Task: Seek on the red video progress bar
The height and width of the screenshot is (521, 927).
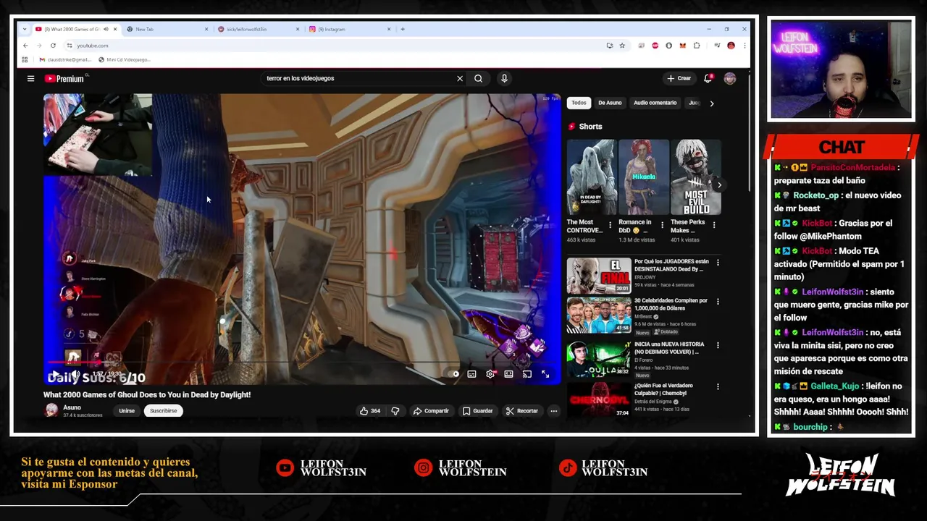Action: coord(301,362)
